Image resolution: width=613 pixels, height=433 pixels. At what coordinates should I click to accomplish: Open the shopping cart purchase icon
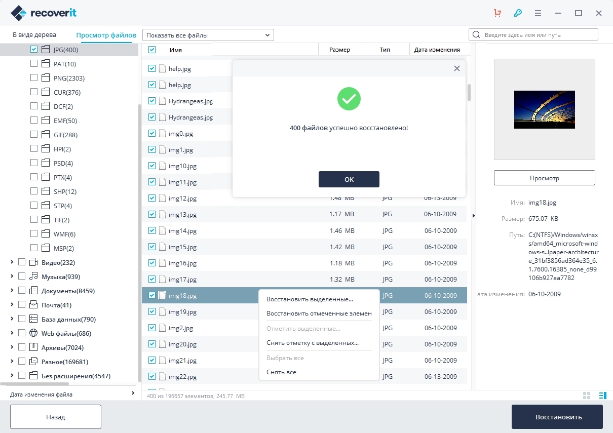pos(497,13)
